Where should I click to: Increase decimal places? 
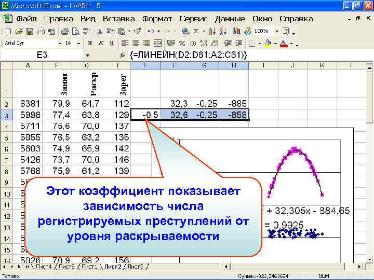click(x=204, y=44)
